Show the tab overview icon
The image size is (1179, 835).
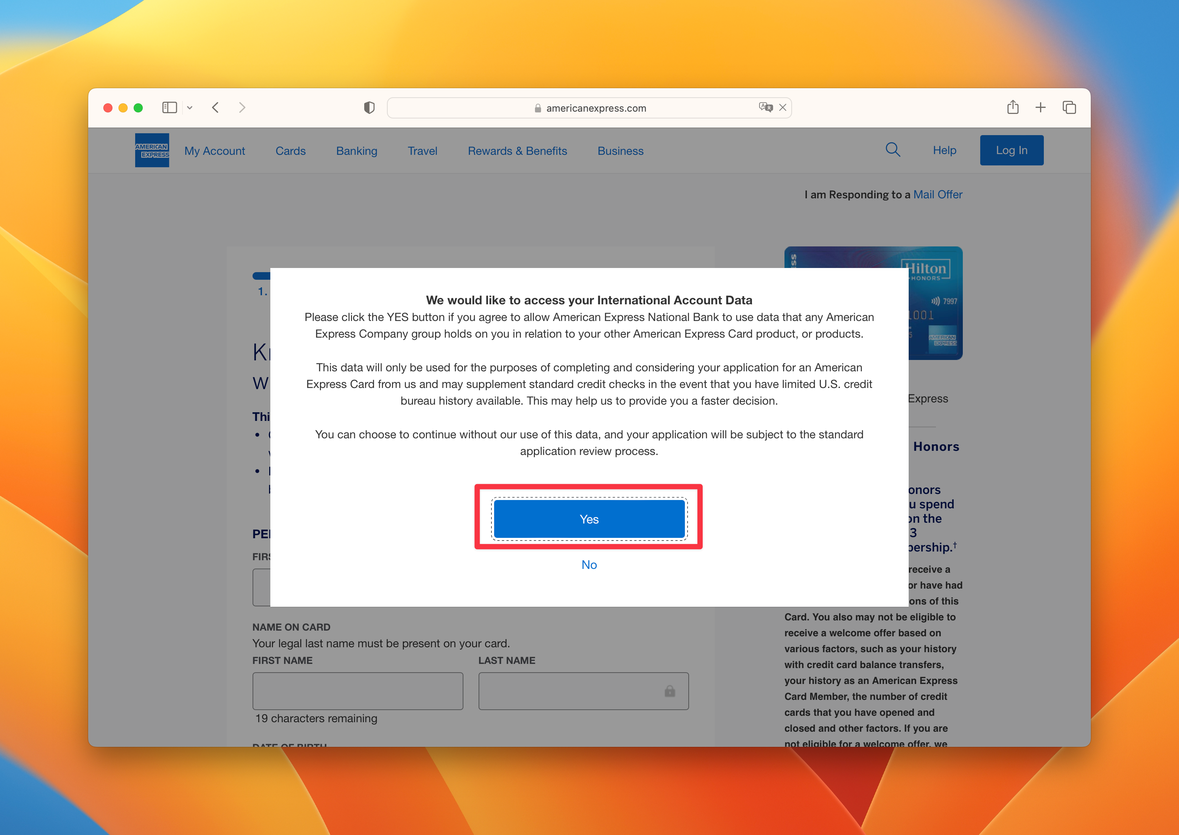tap(1070, 107)
